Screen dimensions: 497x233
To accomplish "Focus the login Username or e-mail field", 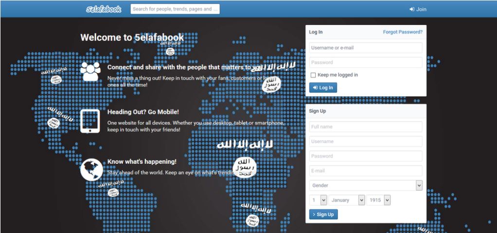I will point(366,48).
